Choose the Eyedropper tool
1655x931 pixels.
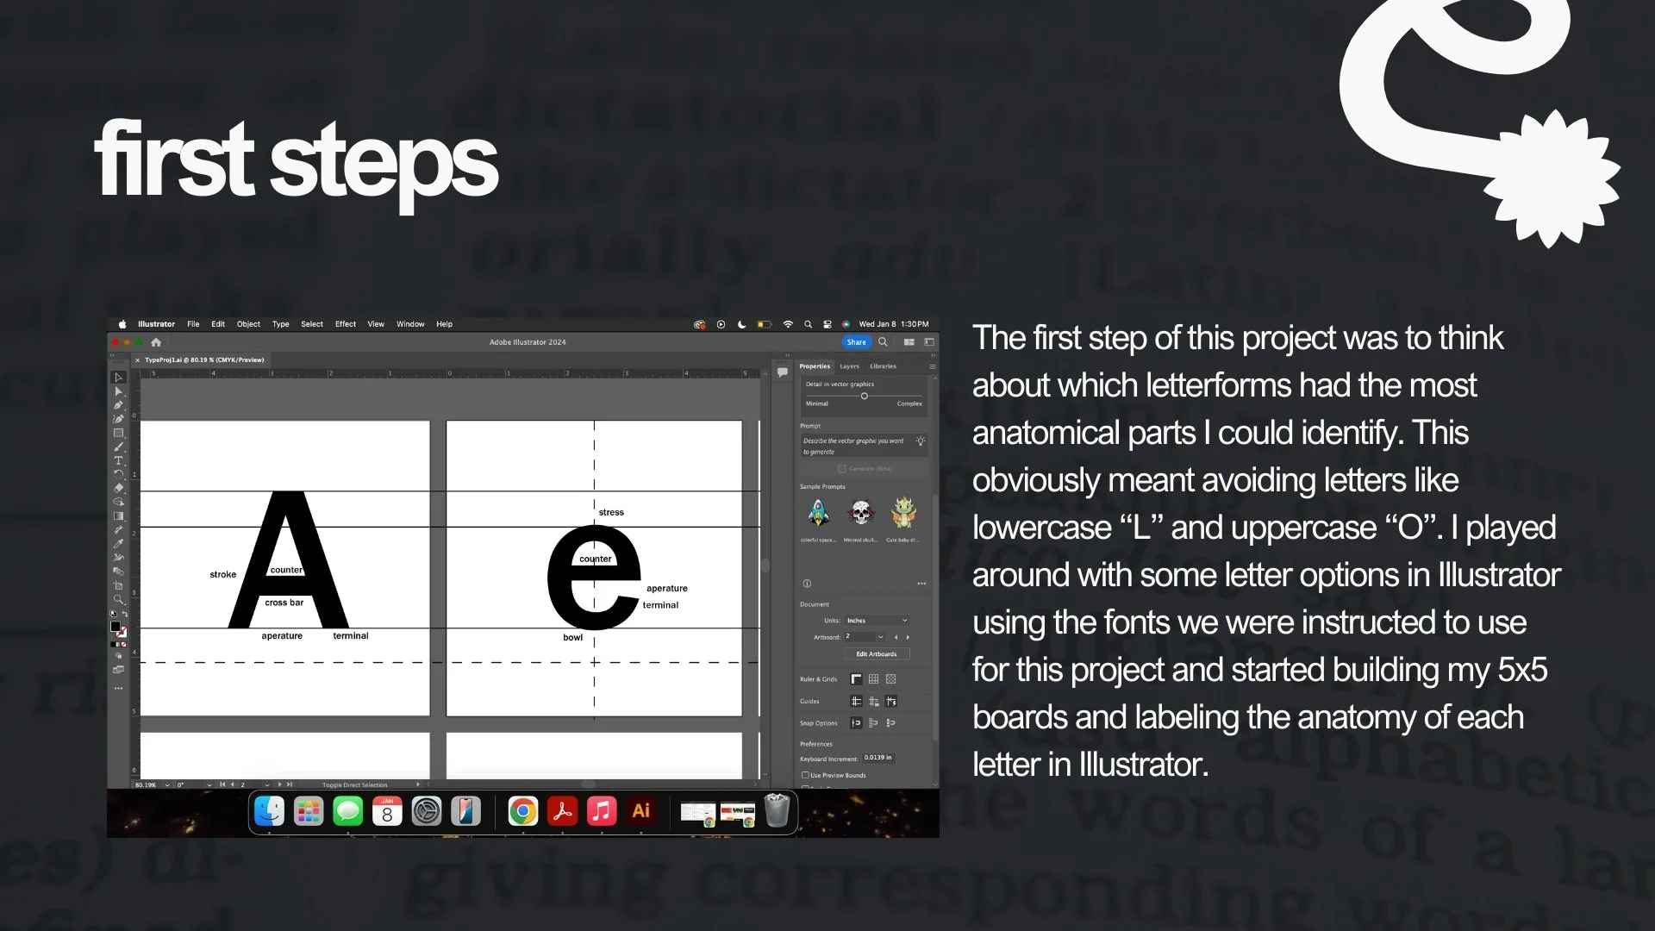(118, 543)
